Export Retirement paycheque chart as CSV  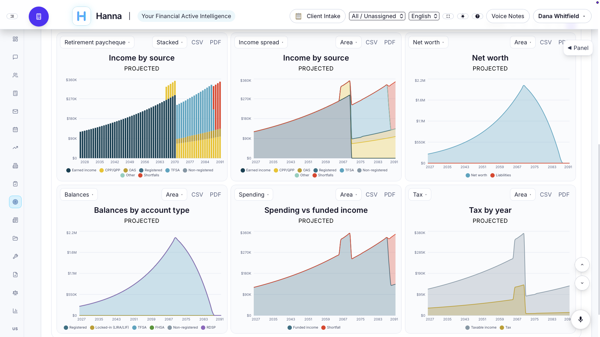pyautogui.click(x=197, y=42)
